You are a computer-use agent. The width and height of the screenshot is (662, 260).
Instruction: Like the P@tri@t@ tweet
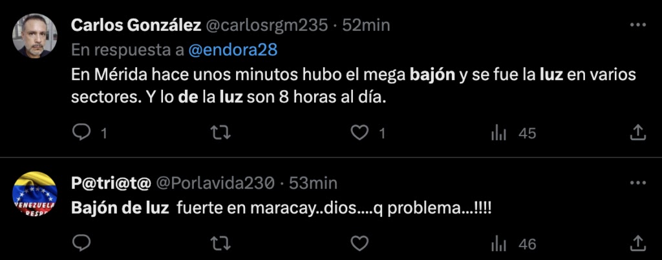359,243
